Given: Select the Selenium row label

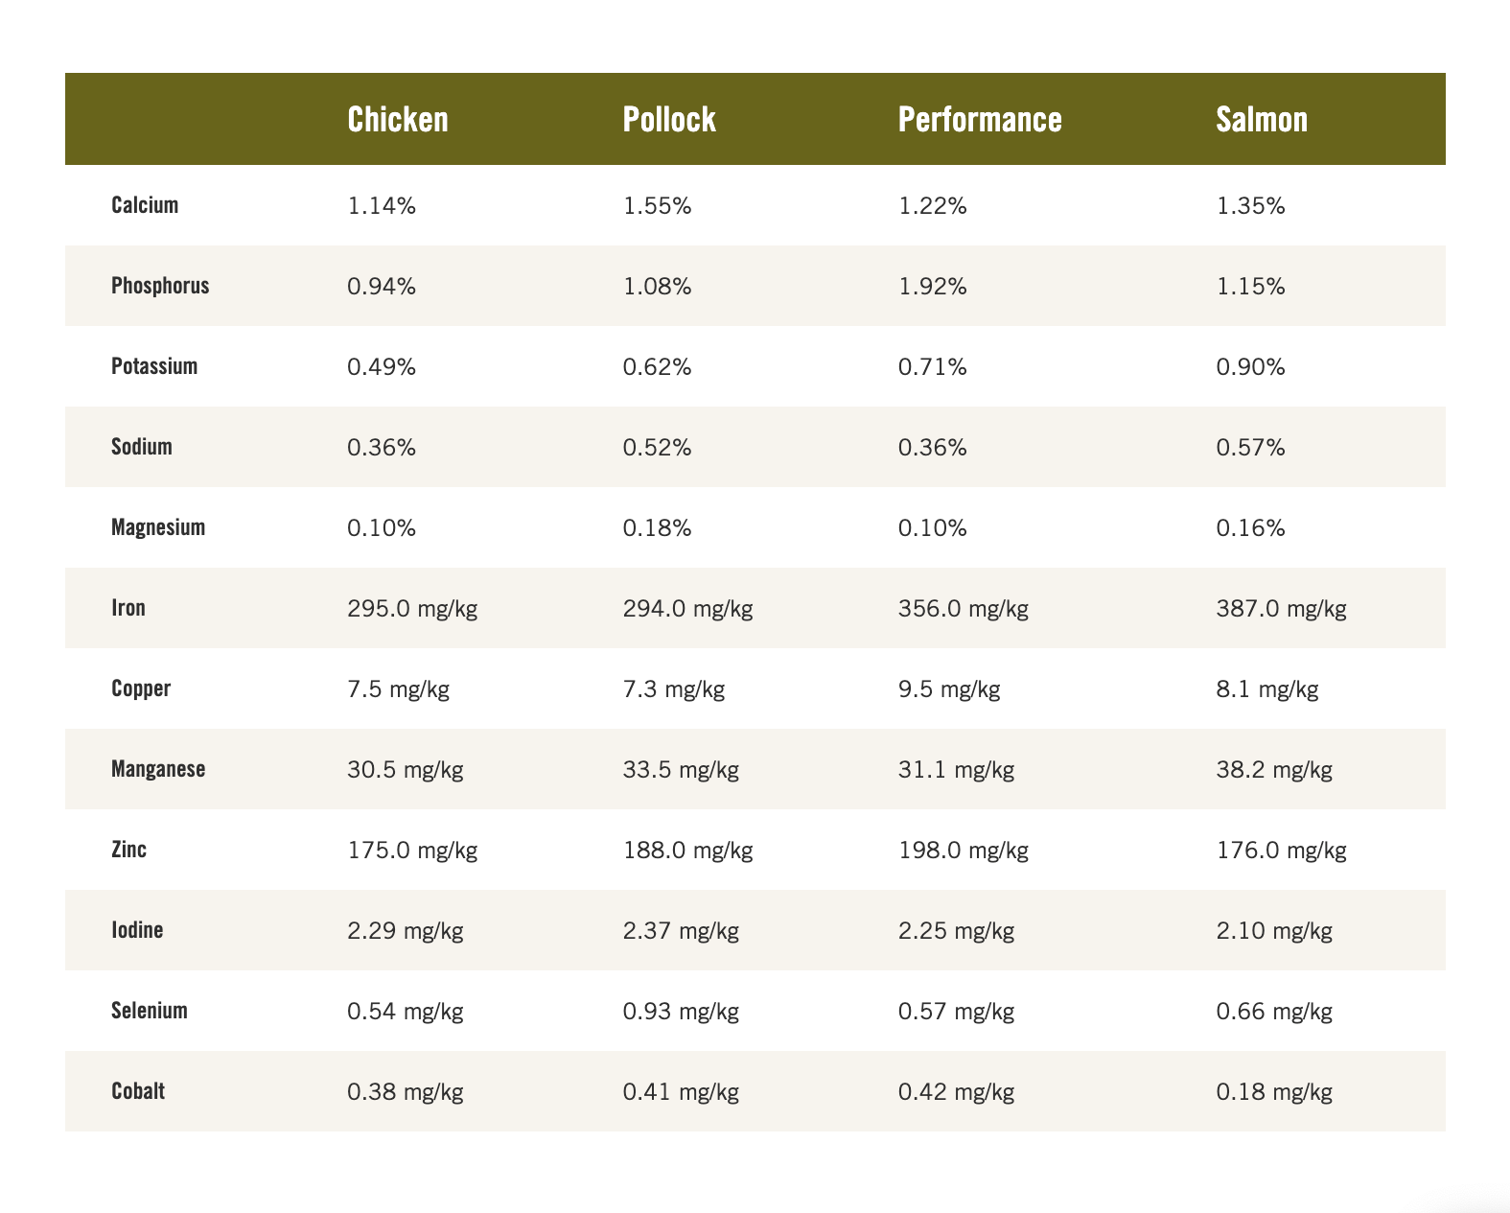Looking at the screenshot, I should (150, 1011).
